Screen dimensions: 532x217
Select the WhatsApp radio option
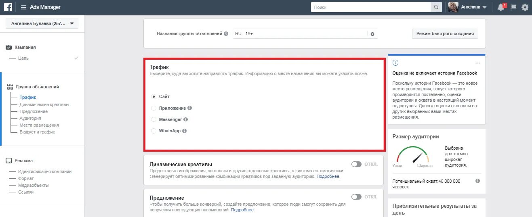point(154,131)
